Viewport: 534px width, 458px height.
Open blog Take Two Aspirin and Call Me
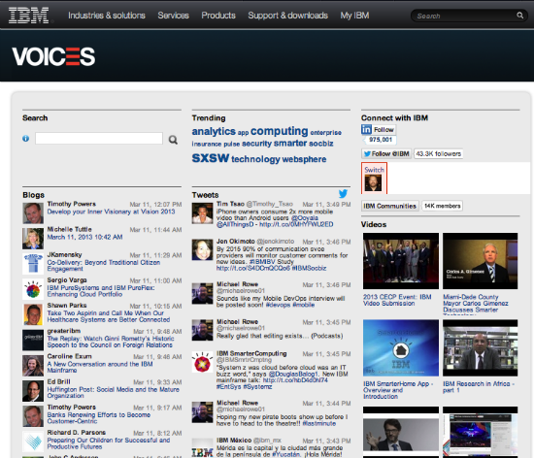[109, 316]
